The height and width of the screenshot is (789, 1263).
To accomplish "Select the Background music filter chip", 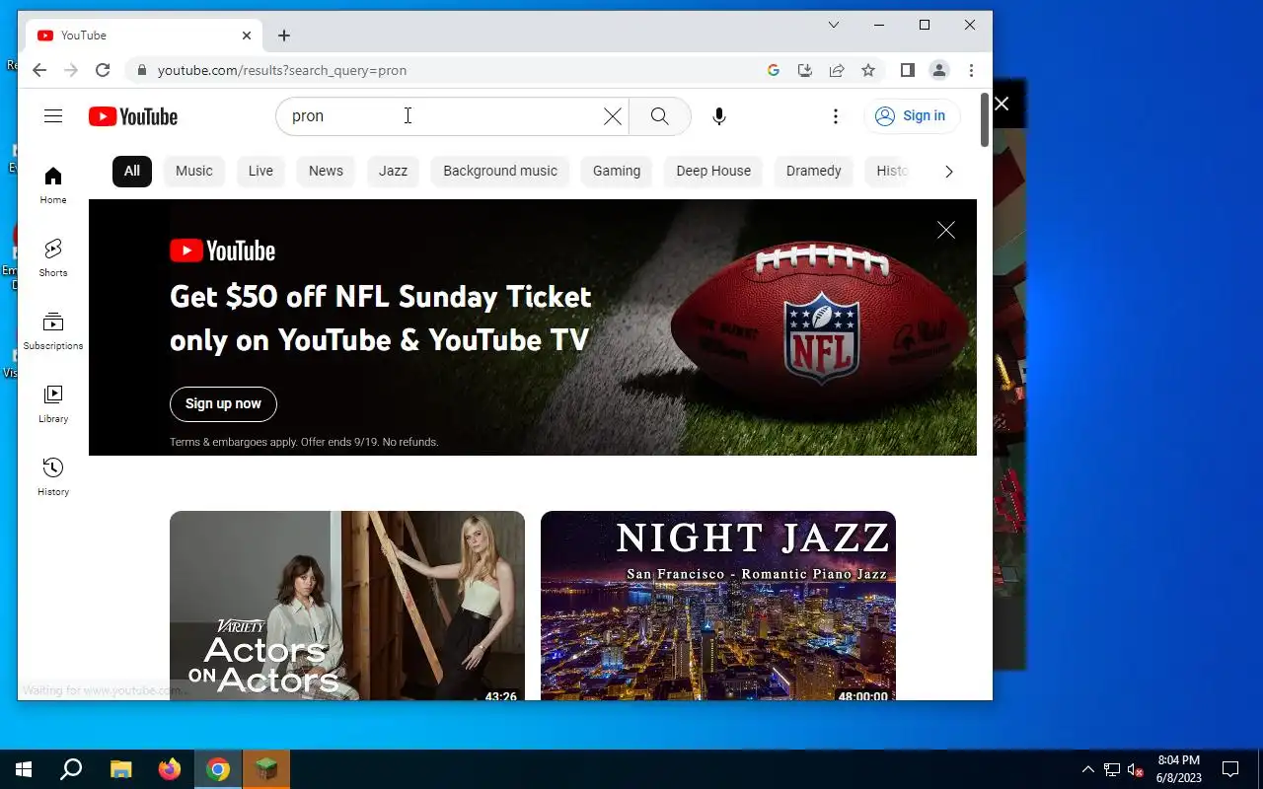I will click(x=500, y=171).
